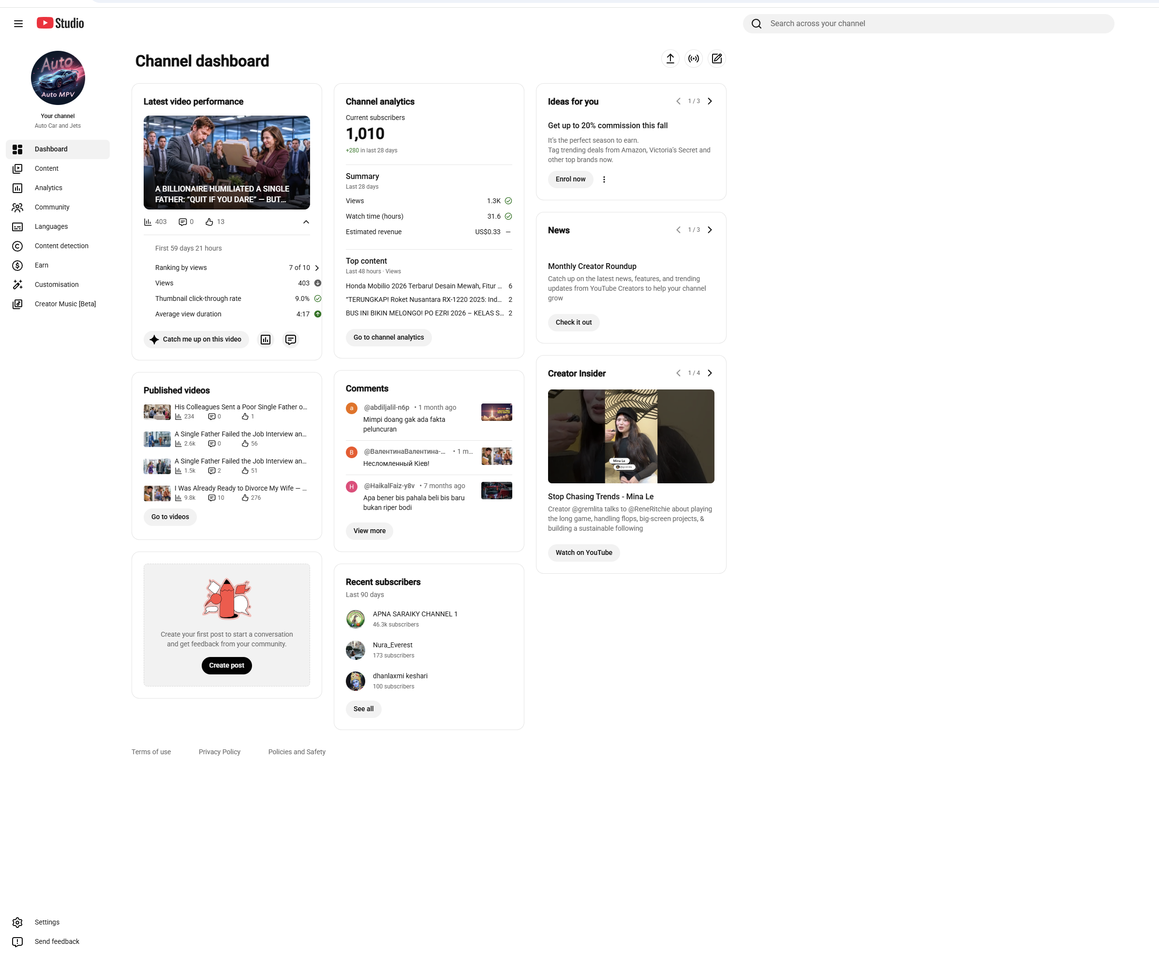Click Watch on YouTube button

click(x=584, y=553)
